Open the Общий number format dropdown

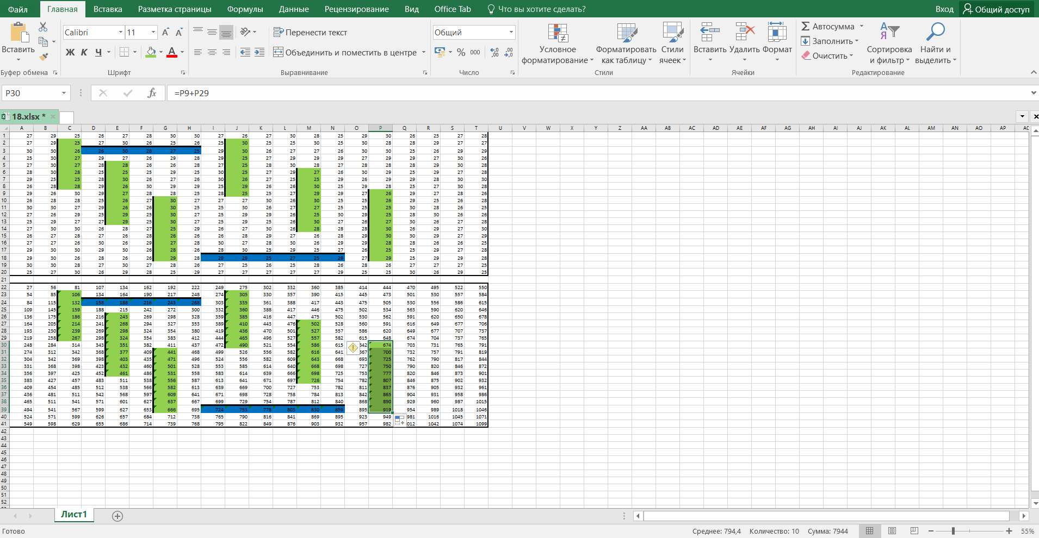(511, 33)
